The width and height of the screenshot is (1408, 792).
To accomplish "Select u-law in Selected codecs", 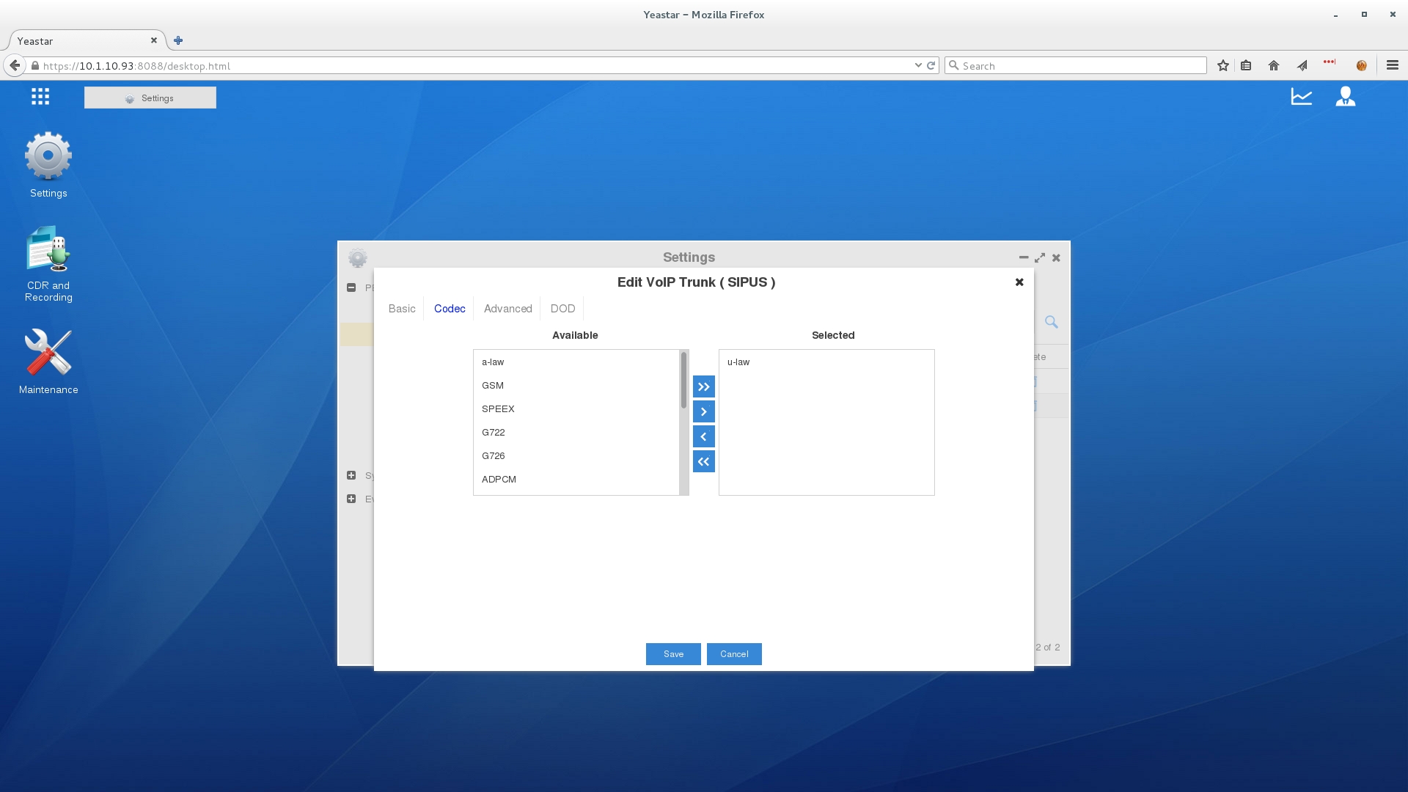I will (x=826, y=362).
